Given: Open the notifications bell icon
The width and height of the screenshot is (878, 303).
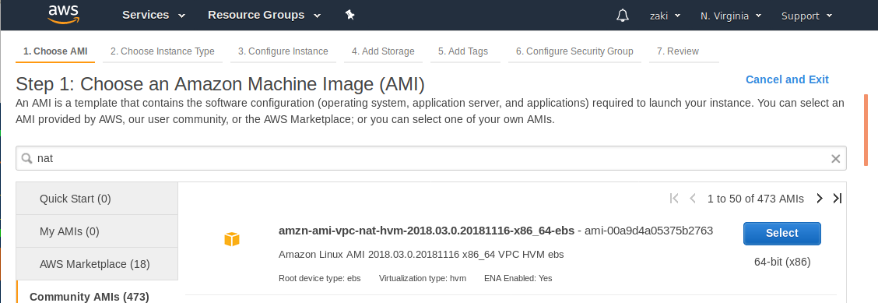Looking at the screenshot, I should [623, 15].
